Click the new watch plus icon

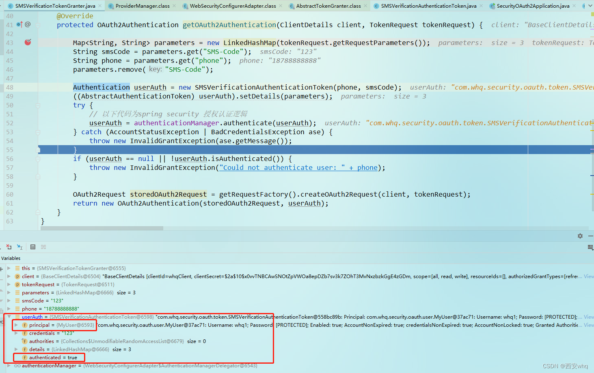[2, 268]
